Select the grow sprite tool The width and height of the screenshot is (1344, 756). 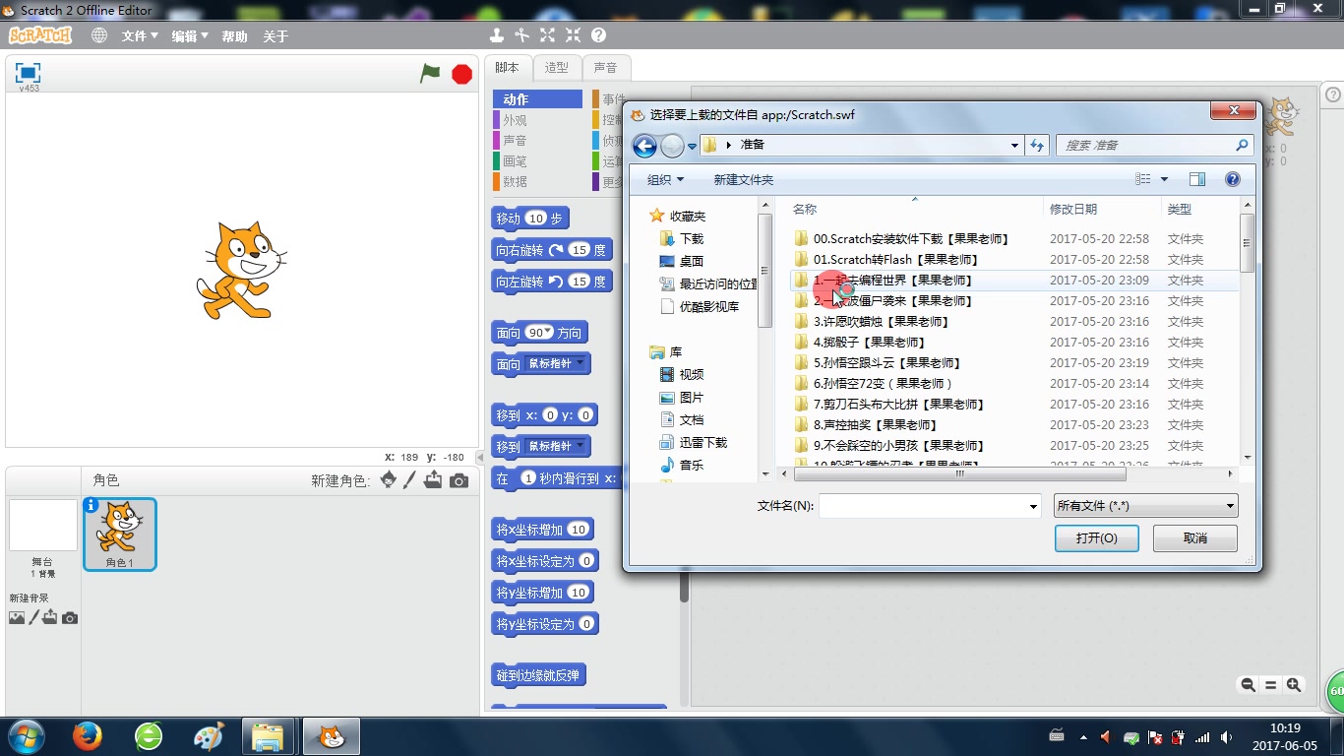coord(547,35)
